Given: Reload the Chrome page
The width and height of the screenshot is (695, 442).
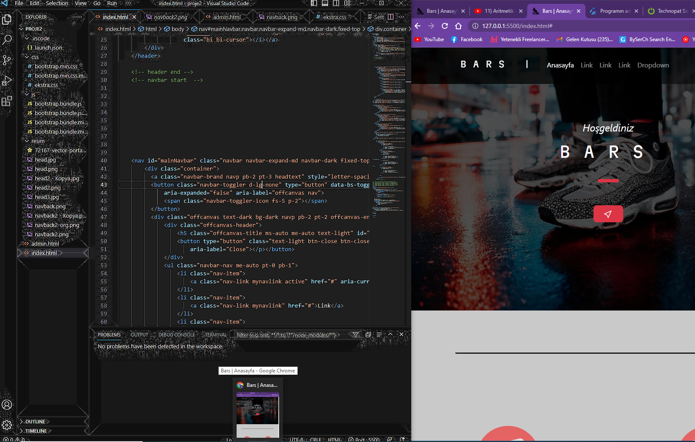Looking at the screenshot, I should (445, 26).
